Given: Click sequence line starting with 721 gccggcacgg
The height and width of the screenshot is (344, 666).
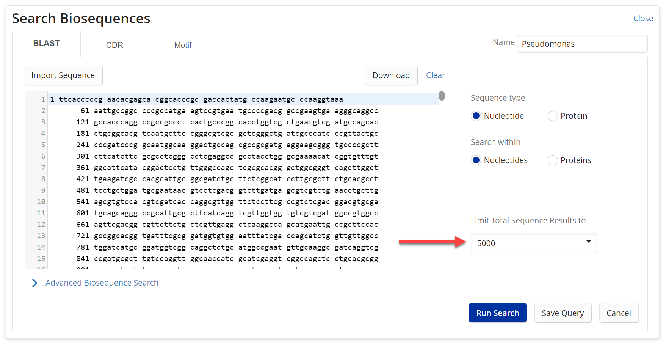Looking at the screenshot, I should [x=243, y=236].
